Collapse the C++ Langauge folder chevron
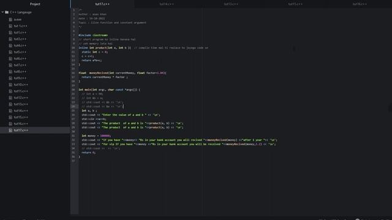 [2, 12]
